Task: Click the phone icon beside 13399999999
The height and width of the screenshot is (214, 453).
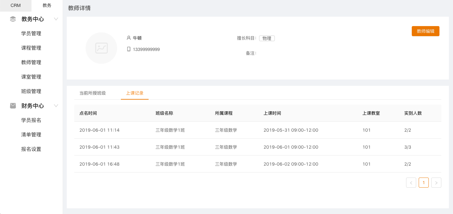Action: pyautogui.click(x=129, y=49)
